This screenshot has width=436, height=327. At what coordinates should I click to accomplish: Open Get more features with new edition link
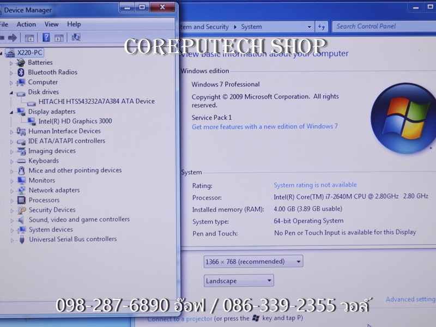tap(265, 127)
